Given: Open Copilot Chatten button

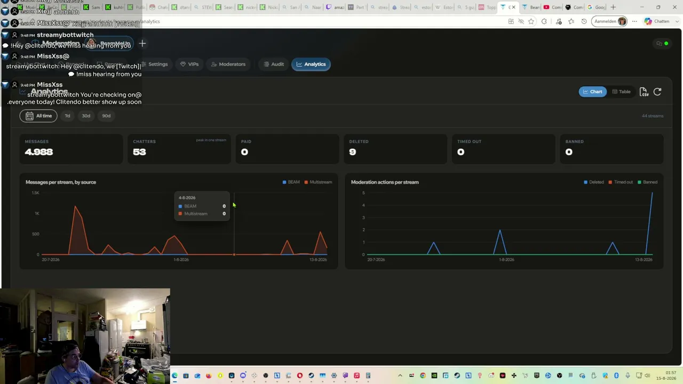Looking at the screenshot, I should point(657,21).
